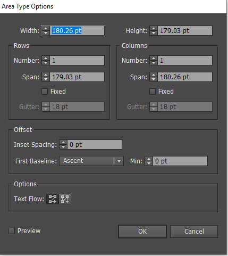Click the Width input field
The image size is (228, 256).
[77, 31]
